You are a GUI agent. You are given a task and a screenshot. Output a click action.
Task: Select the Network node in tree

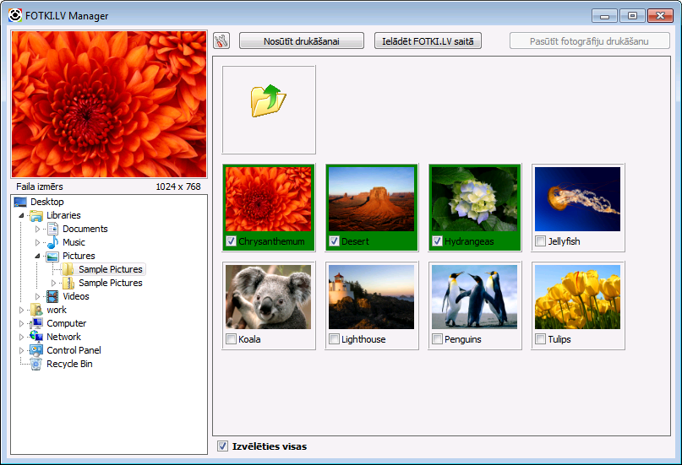point(63,337)
